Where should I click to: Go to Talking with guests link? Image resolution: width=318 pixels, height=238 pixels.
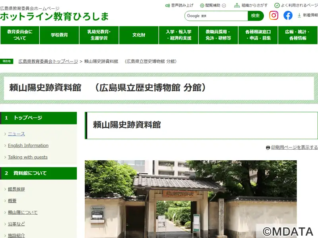tap(28, 157)
